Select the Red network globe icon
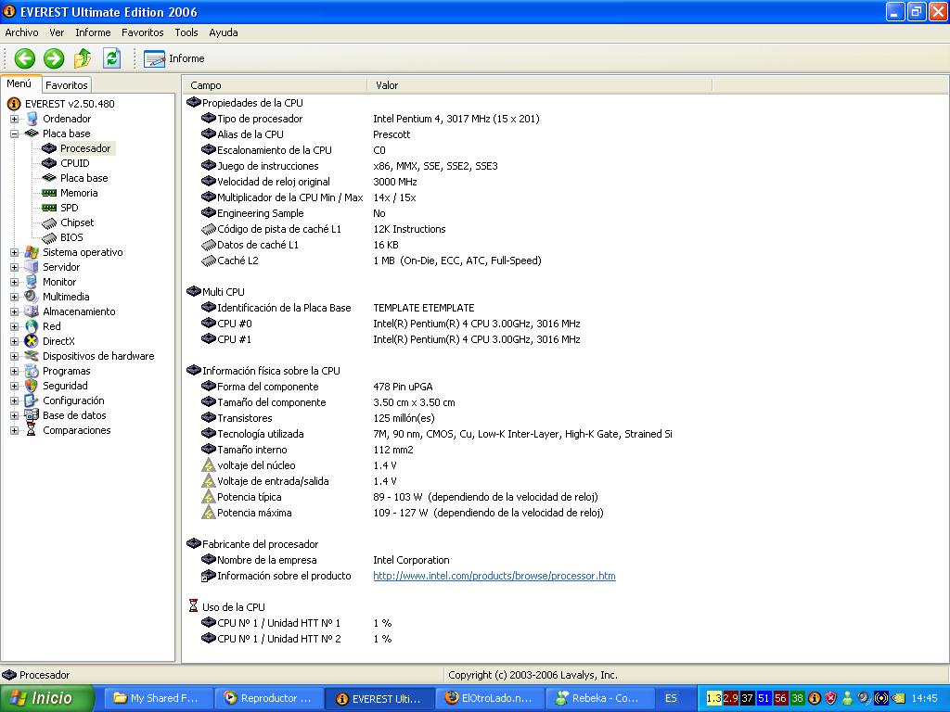This screenshot has width=950, height=712. click(x=32, y=326)
